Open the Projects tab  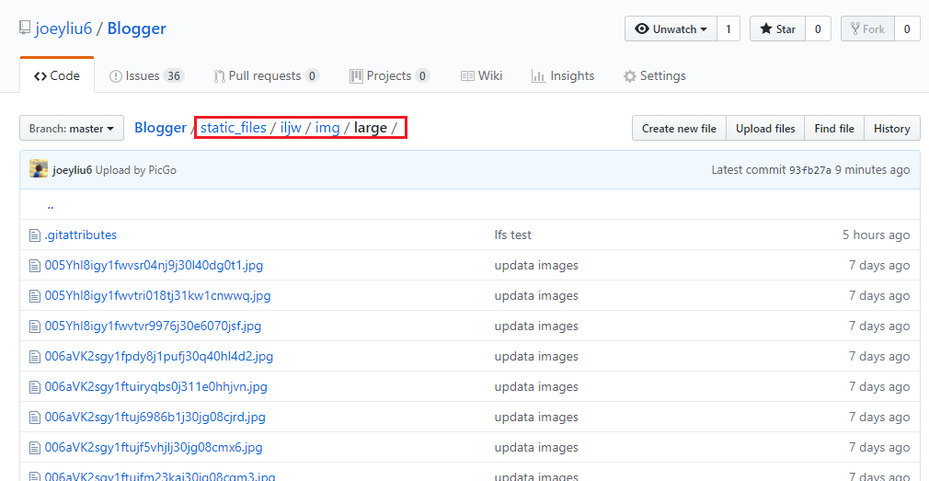point(389,75)
